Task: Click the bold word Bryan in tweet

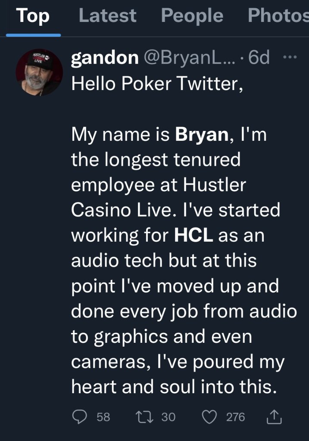Action: click(201, 136)
